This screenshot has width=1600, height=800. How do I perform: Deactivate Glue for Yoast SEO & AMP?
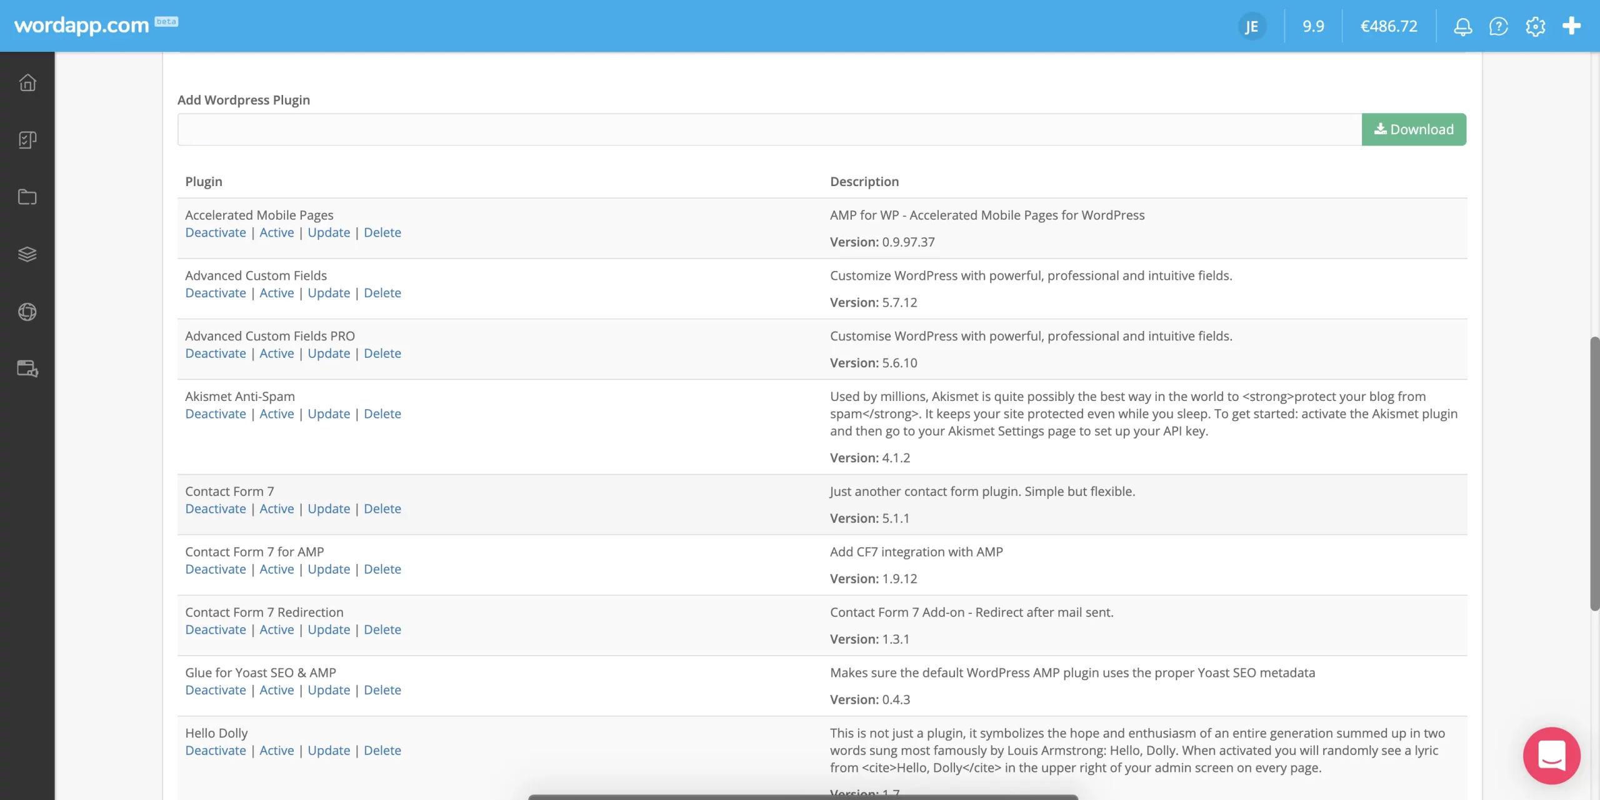[216, 690]
